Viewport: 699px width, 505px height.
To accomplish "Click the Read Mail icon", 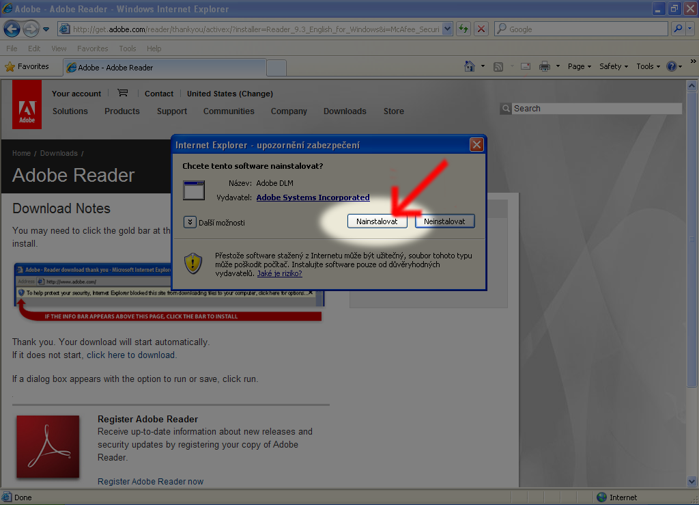I will [x=526, y=67].
